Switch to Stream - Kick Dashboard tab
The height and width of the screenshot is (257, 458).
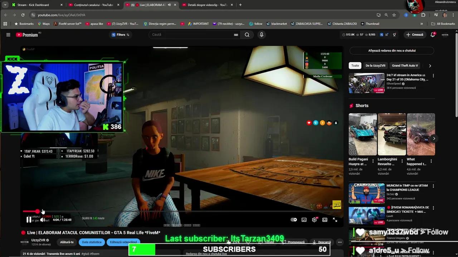[x=38, y=5]
